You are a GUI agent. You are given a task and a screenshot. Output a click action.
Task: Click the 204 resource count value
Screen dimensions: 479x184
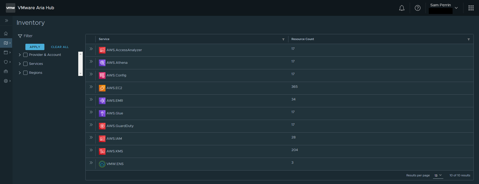point(294,150)
